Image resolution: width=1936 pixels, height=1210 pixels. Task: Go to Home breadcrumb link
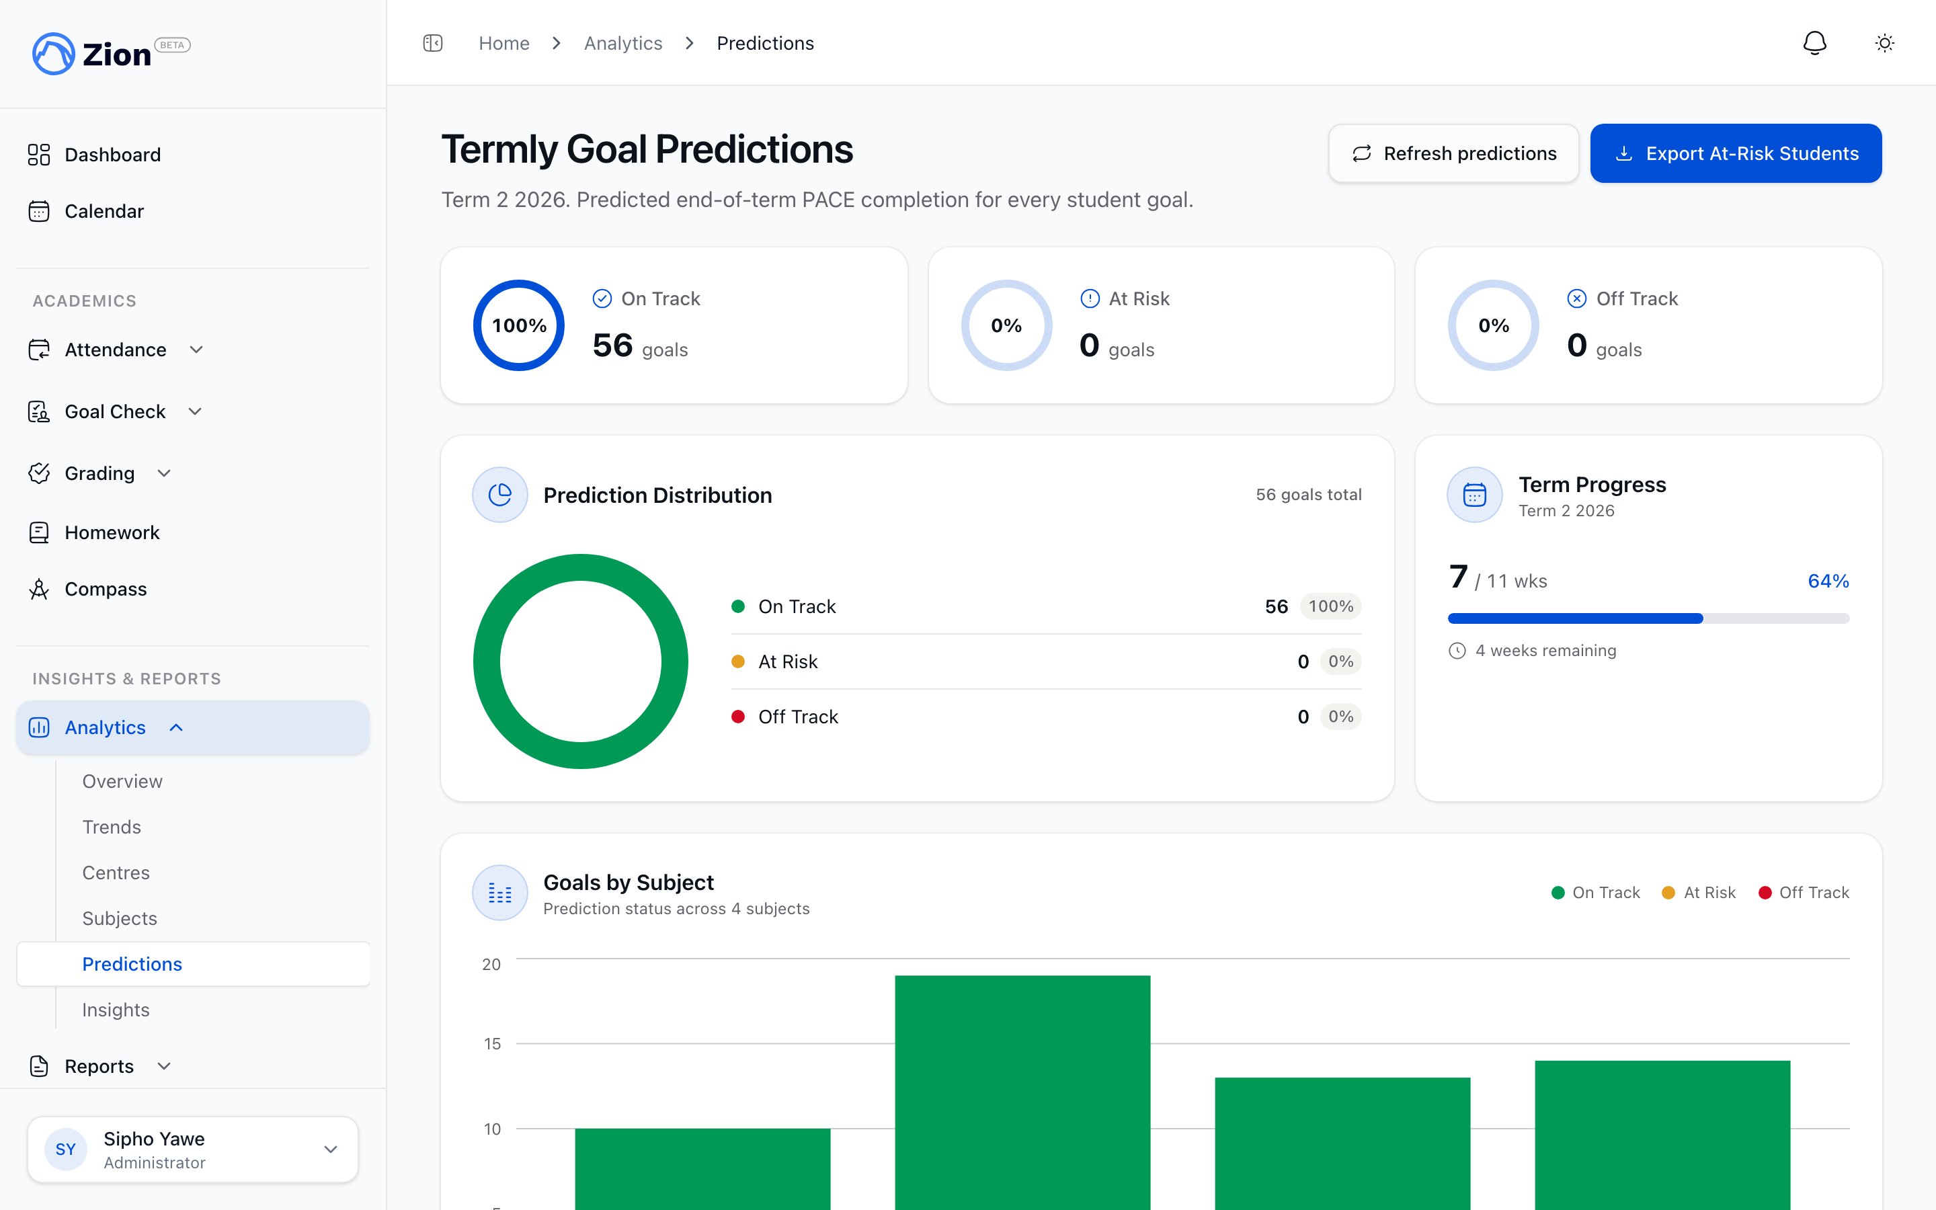pyautogui.click(x=504, y=43)
